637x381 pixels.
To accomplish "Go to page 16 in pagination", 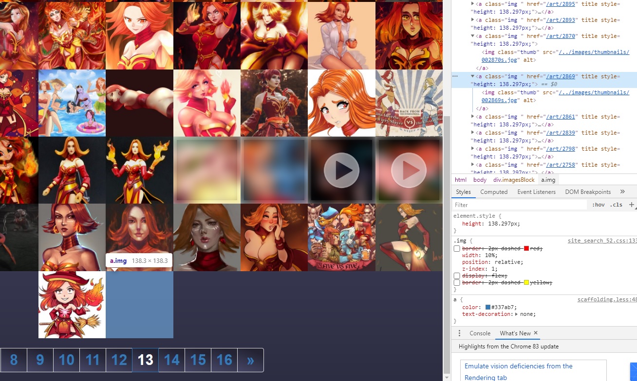I will 224,360.
